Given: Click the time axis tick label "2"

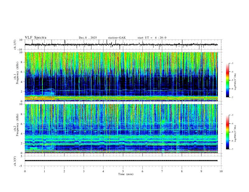Looking at the screenshot, I should pos(64,171).
